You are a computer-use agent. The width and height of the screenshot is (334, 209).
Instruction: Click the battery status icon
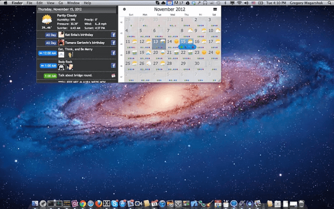click(x=261, y=3)
